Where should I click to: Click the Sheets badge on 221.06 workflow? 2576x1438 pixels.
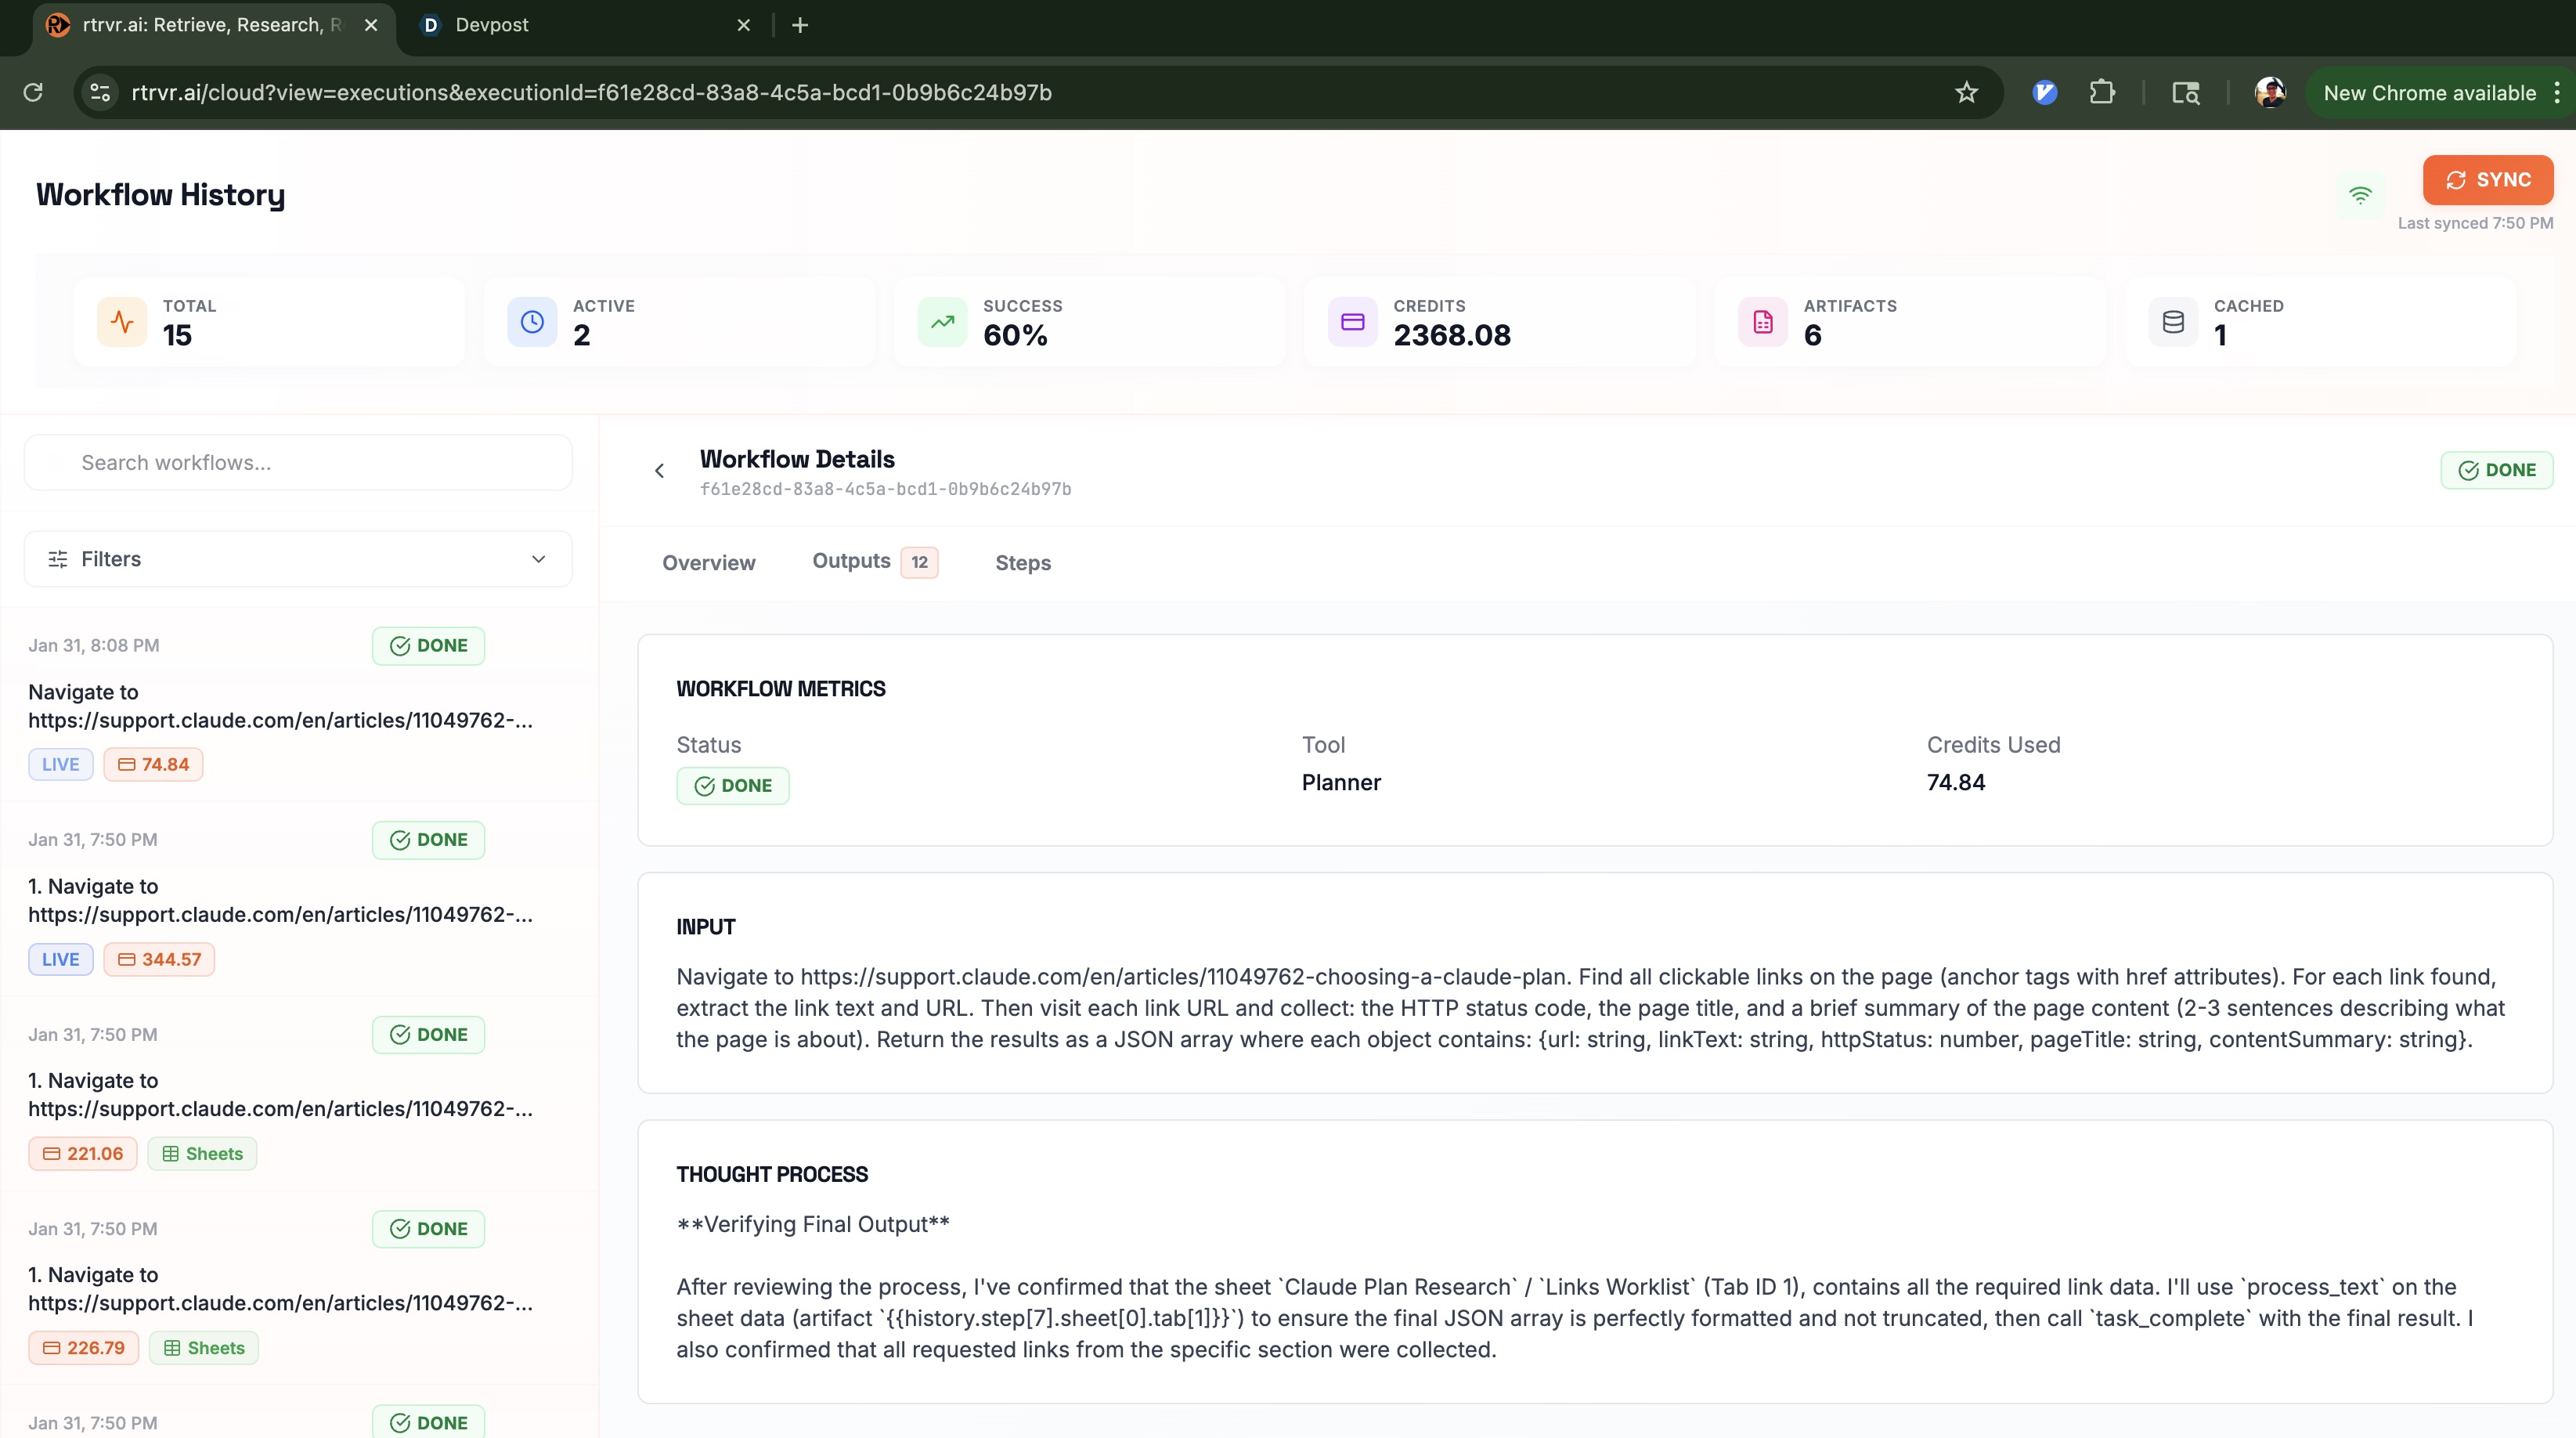pyautogui.click(x=202, y=1154)
